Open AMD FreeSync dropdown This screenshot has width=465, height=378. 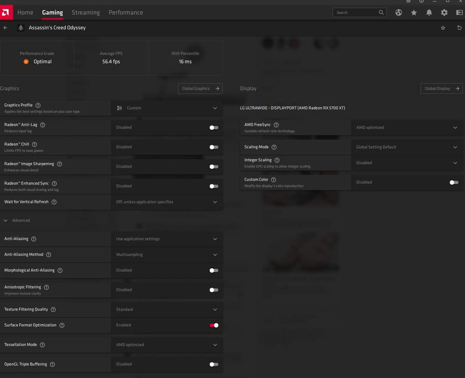(407, 127)
